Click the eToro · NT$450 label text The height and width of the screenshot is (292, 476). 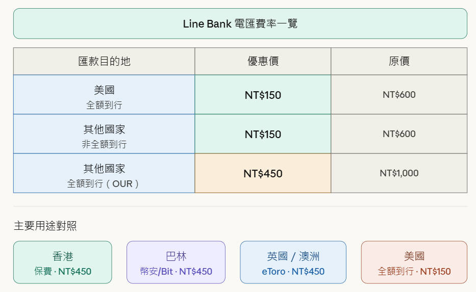tap(293, 272)
